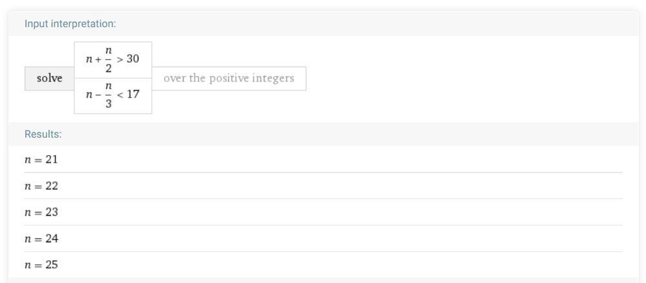This screenshot has height=283, width=646.
Task: Click the greater-than sign in the first inequality
Action: (x=120, y=59)
